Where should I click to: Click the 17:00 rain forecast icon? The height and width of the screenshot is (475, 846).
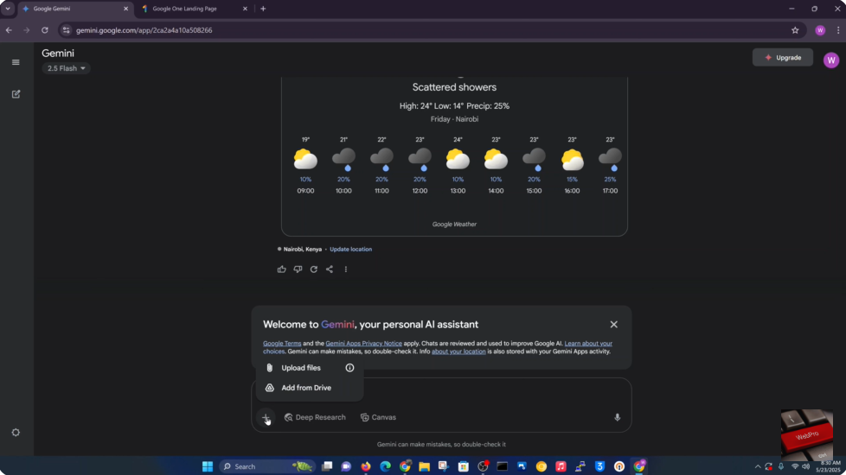click(610, 160)
